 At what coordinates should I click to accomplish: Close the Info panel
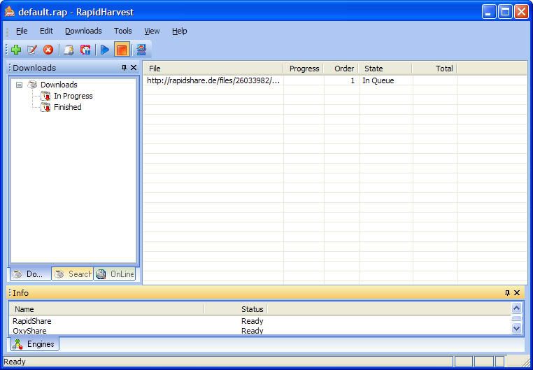517,293
